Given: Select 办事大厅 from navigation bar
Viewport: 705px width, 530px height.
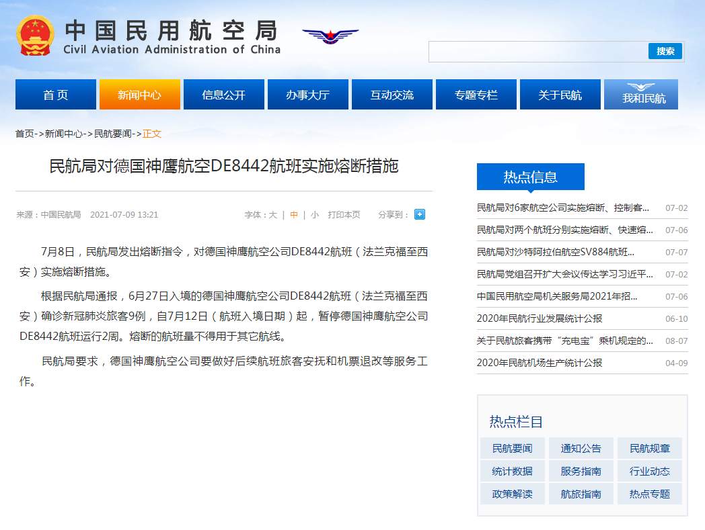Looking at the screenshot, I should [x=308, y=95].
